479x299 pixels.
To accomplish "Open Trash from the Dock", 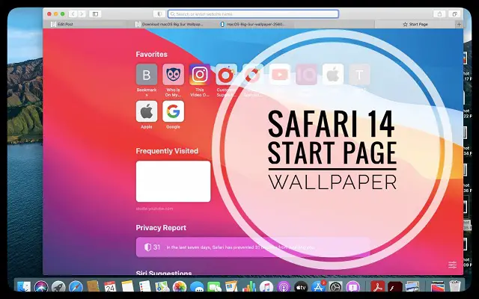I will 455,287.
